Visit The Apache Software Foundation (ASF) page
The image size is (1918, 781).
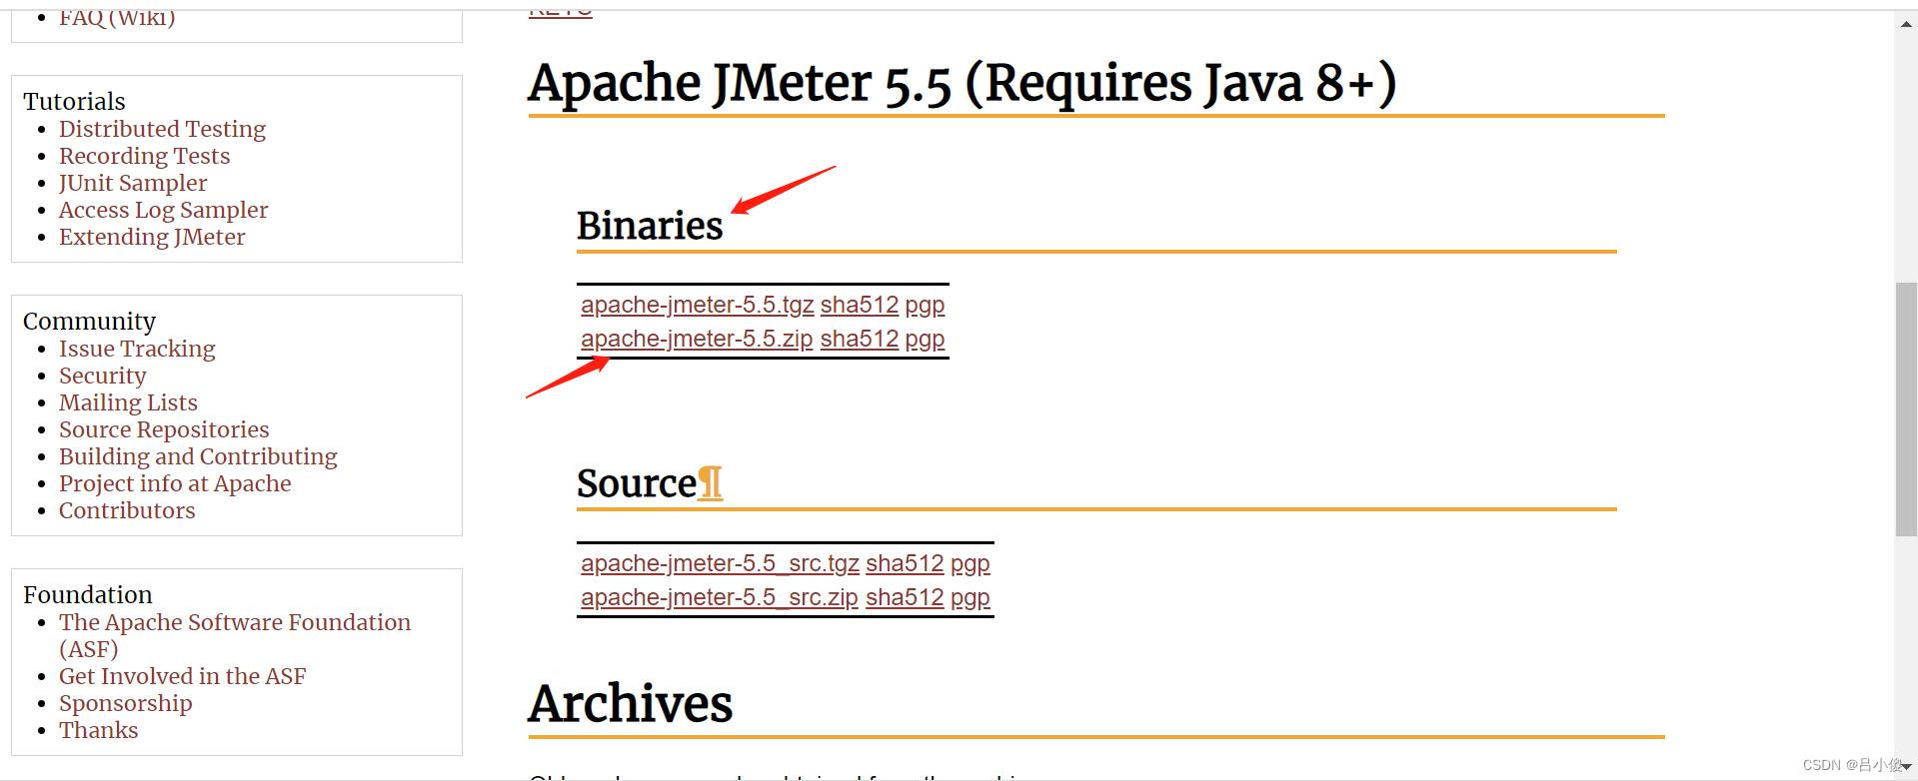pyautogui.click(x=234, y=622)
